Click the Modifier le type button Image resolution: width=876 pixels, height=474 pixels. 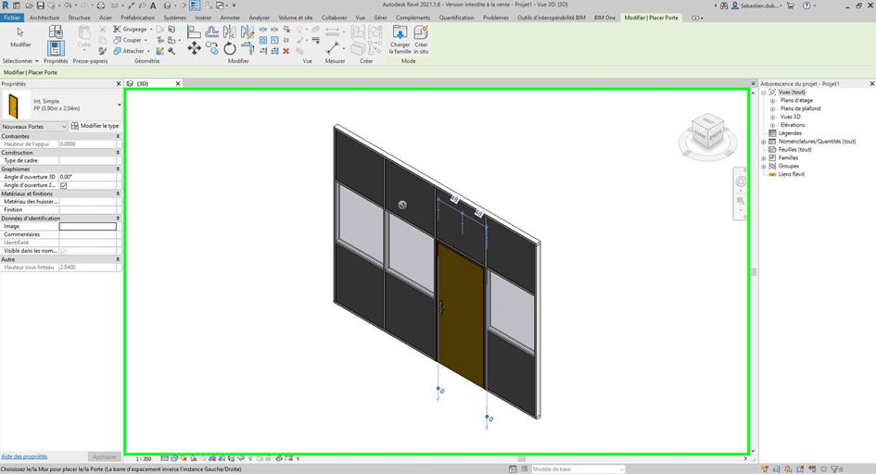(x=95, y=126)
